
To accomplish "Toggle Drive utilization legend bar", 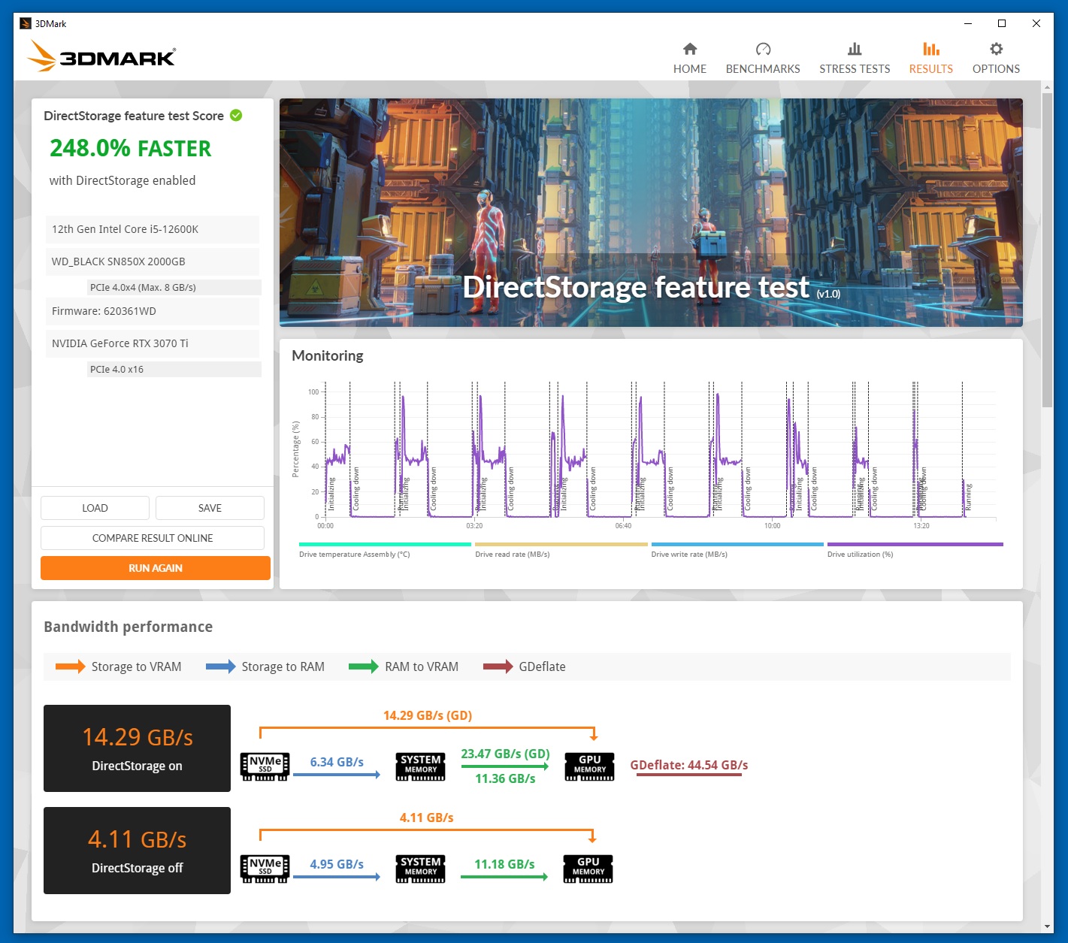I will click(915, 544).
